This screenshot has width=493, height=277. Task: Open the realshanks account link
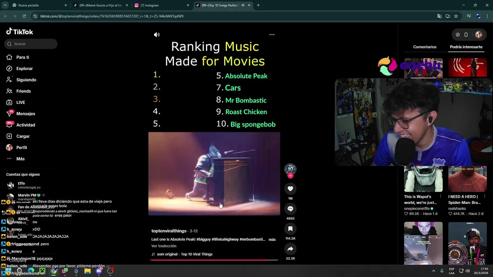(457, 209)
